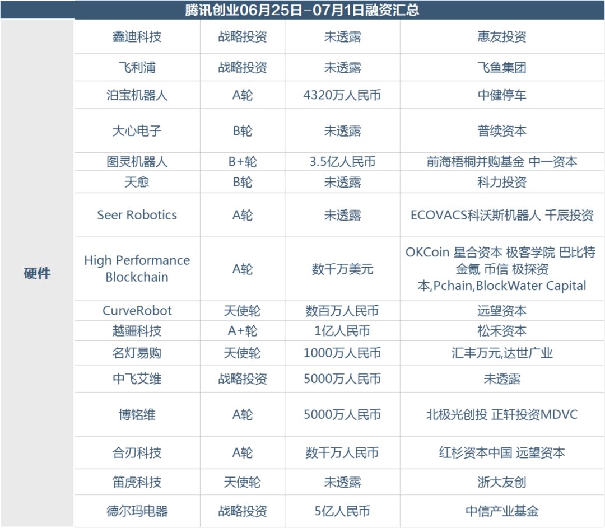Click investors 汇丰万元,达世广业
Viewport: 605px width, 528px height.
coord(501,353)
